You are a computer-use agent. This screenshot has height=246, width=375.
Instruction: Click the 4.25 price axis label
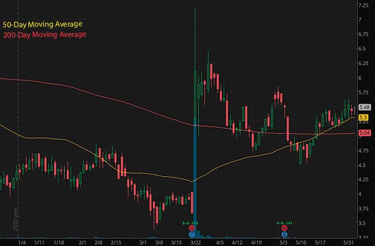tap(363, 180)
